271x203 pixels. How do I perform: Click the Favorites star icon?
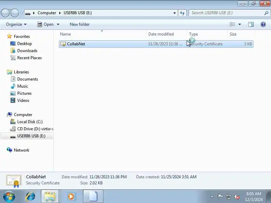(x=9, y=36)
